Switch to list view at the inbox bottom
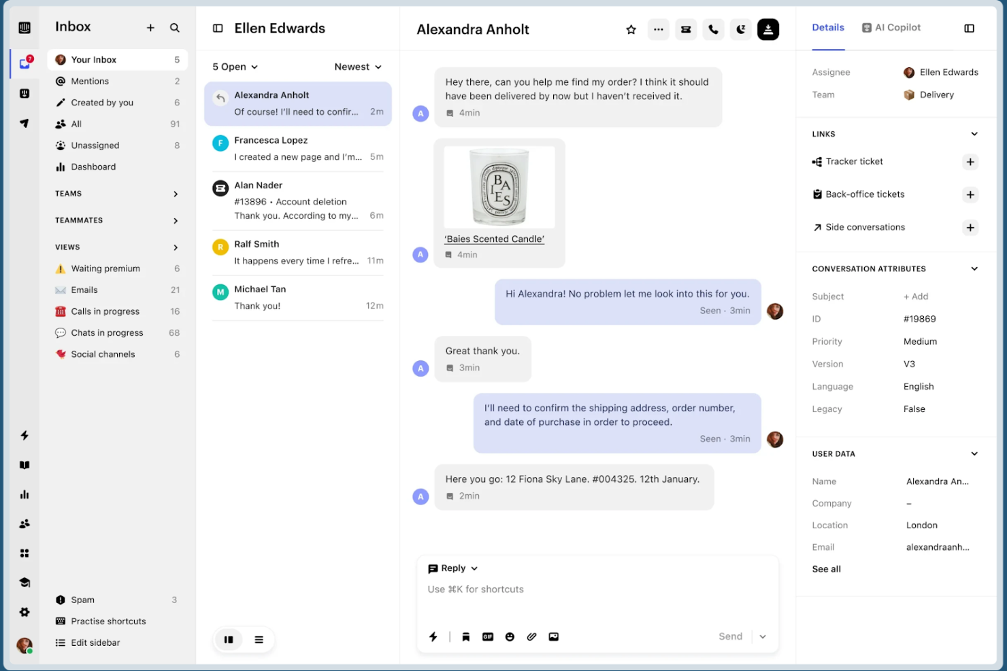This screenshot has width=1007, height=671. pyautogui.click(x=259, y=639)
